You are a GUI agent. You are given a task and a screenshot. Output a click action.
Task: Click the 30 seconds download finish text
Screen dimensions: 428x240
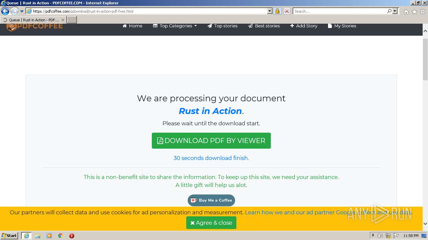211,158
